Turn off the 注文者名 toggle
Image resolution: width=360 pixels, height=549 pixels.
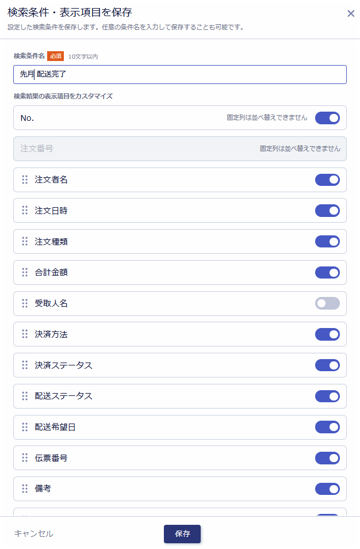point(327,180)
